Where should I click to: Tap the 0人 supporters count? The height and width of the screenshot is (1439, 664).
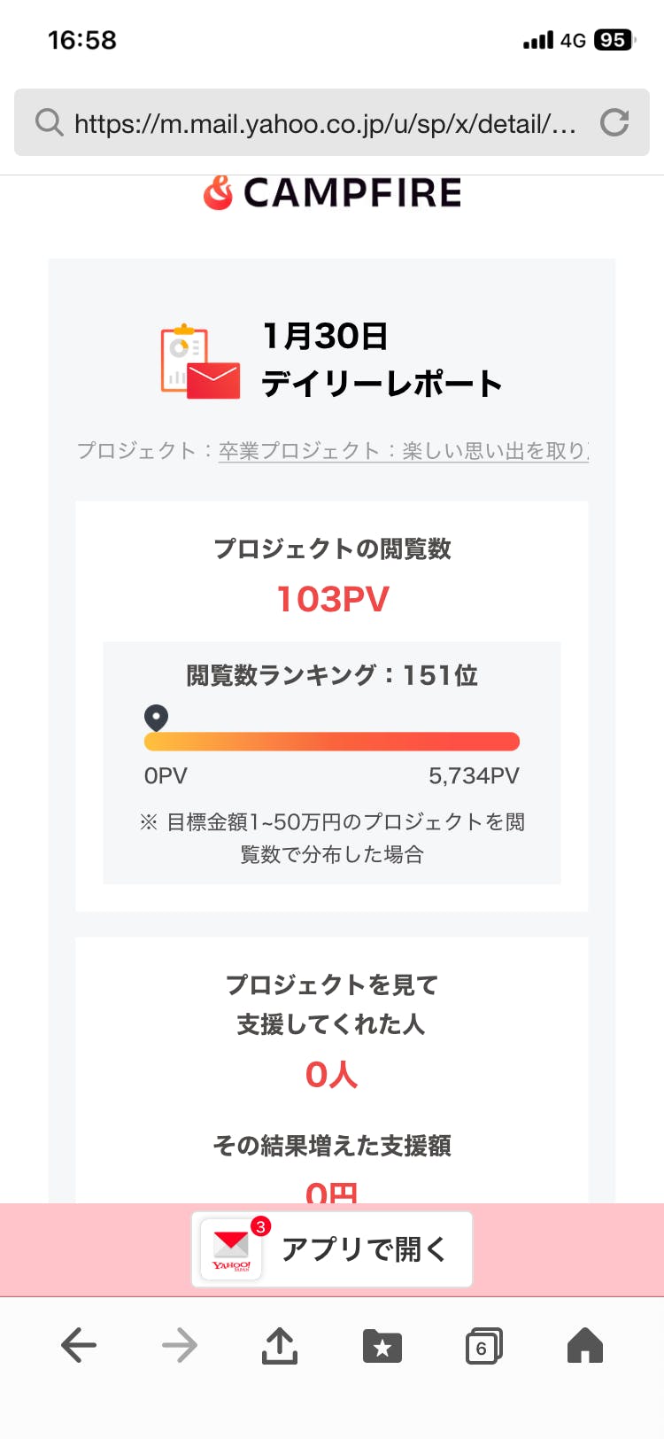pos(332,1075)
